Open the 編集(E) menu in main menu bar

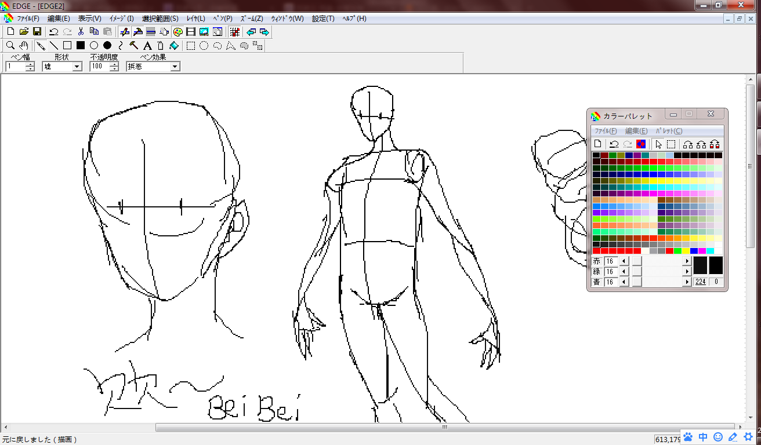(59, 19)
